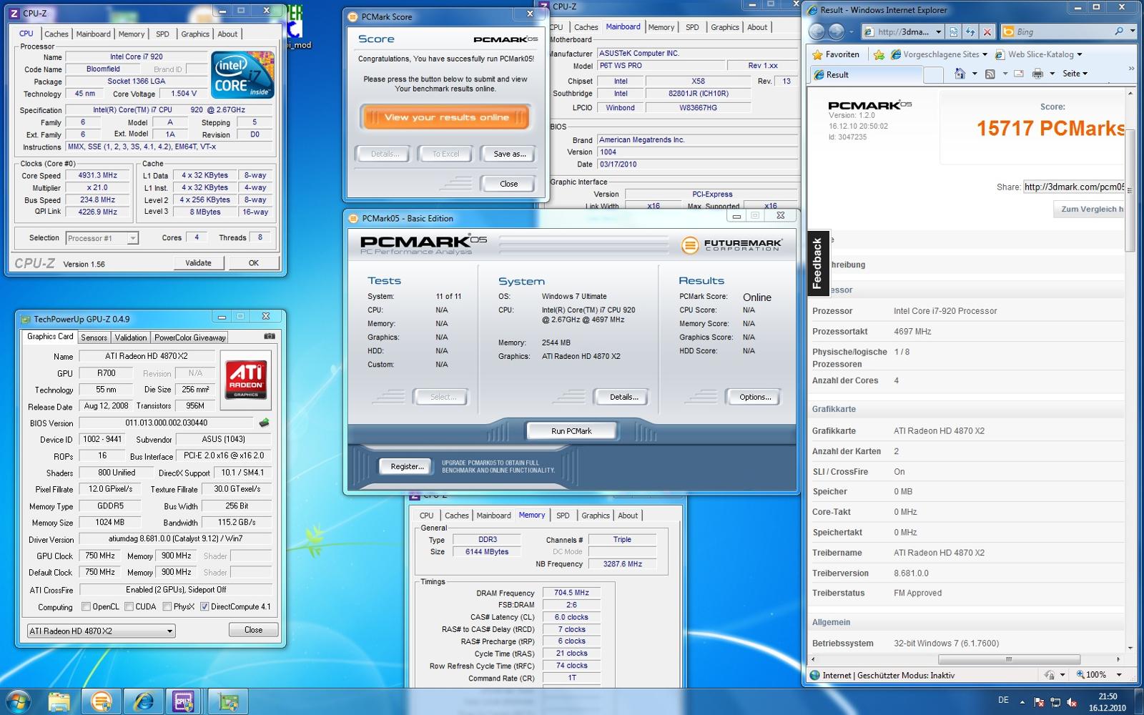Click the vertical Feedback tab

pyautogui.click(x=818, y=263)
